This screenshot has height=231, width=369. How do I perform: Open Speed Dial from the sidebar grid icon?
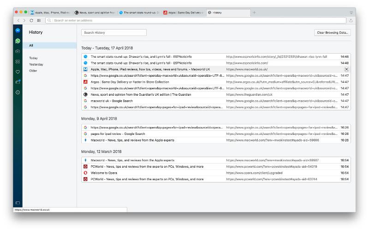tap(18, 61)
